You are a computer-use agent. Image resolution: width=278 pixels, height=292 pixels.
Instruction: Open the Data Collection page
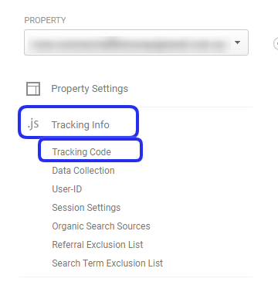click(83, 171)
